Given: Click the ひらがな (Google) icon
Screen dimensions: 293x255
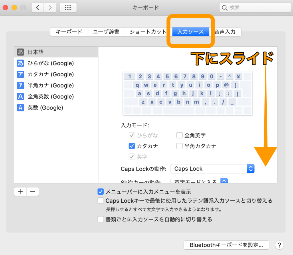Looking at the screenshot, I should click(x=20, y=63).
